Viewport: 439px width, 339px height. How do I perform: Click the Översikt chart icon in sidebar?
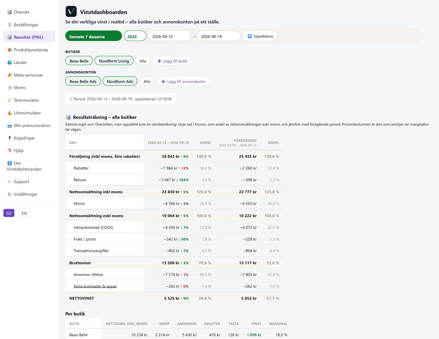pos(10,12)
